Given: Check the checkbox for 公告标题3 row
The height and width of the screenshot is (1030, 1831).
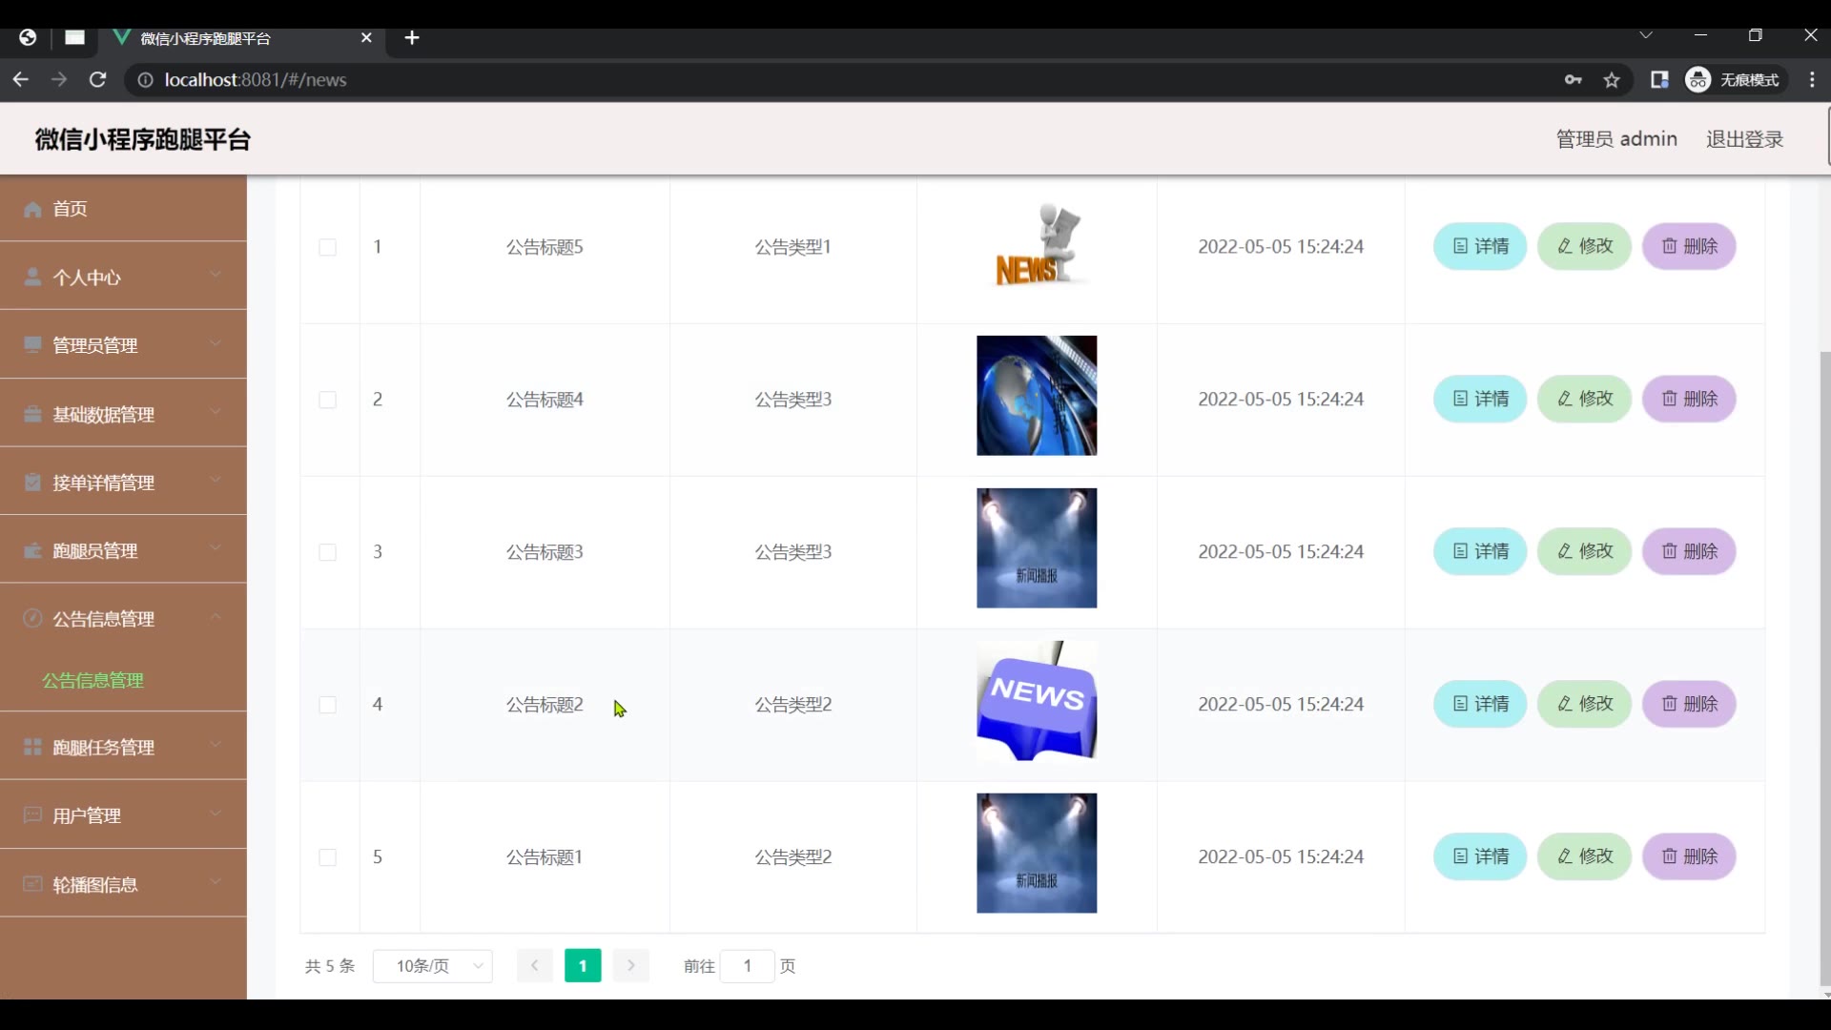Looking at the screenshot, I should point(327,552).
